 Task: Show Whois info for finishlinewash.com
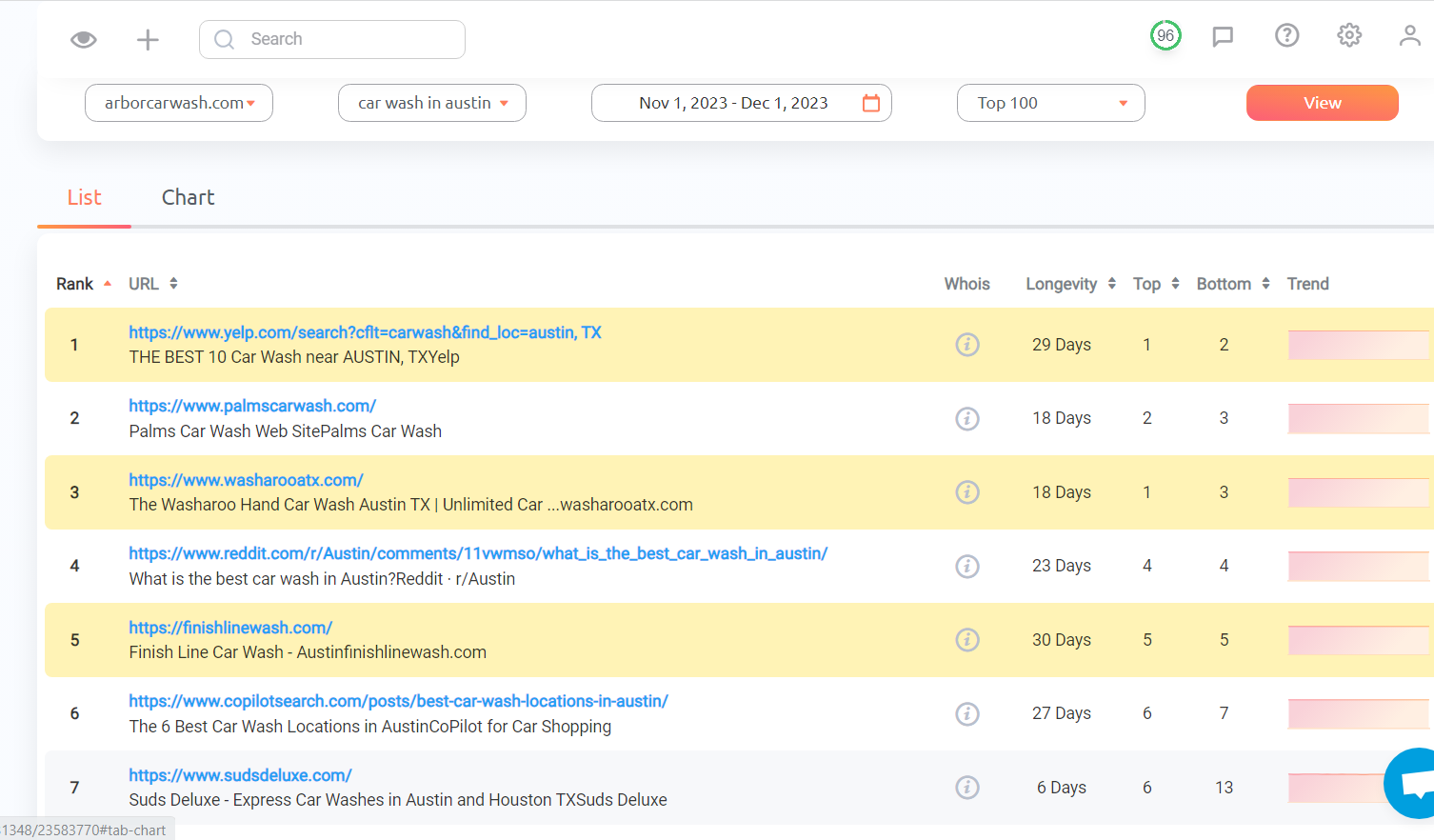967,640
